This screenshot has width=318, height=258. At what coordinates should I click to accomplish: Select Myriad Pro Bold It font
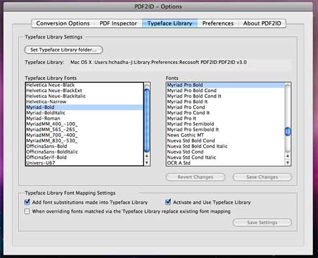click(225, 102)
